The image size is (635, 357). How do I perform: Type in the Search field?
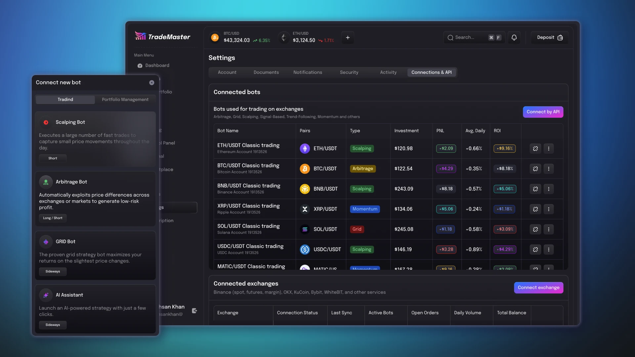click(x=470, y=37)
